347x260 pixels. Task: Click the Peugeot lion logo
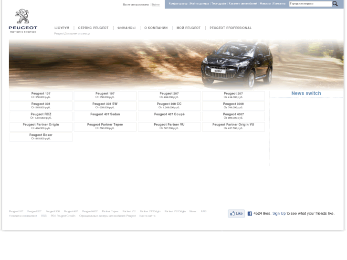pos(23,21)
